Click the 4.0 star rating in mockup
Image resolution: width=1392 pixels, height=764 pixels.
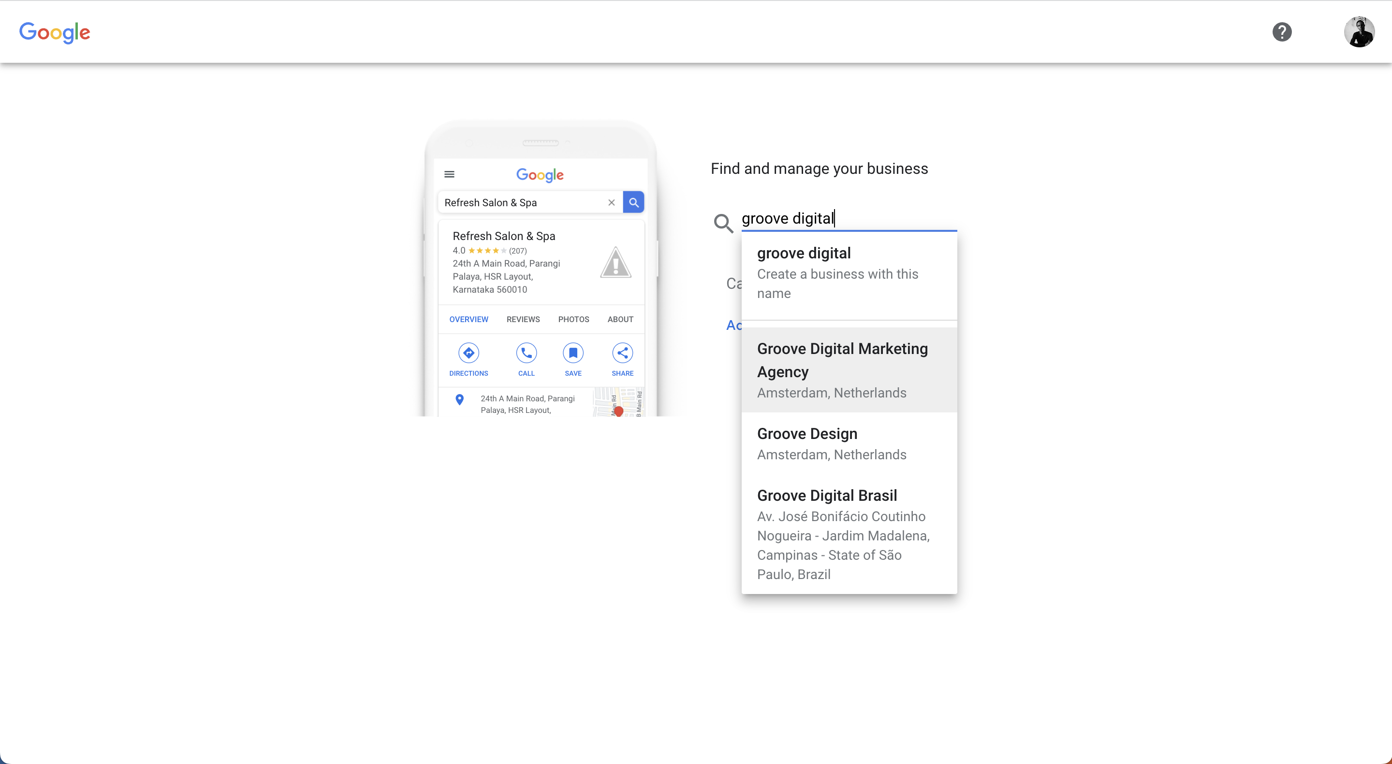(x=490, y=250)
